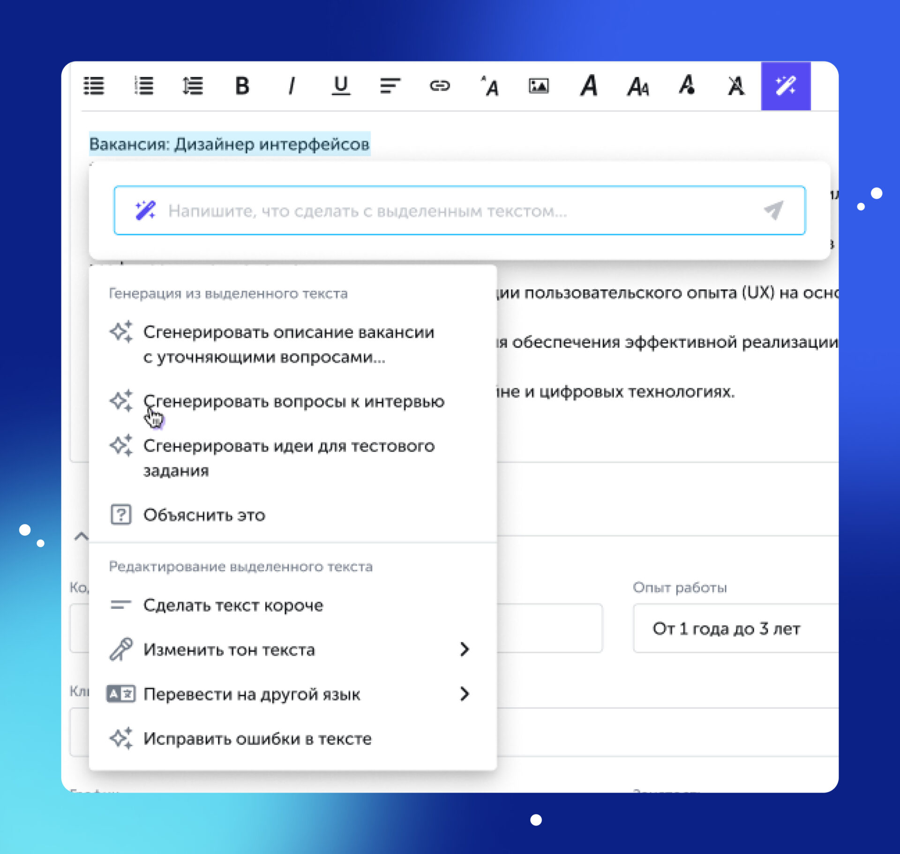Toggle the AI magic wand tool
Image resolution: width=900 pixels, height=854 pixels.
click(786, 86)
